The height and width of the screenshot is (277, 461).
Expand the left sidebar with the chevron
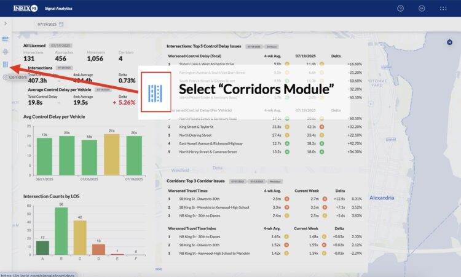pos(6,23)
